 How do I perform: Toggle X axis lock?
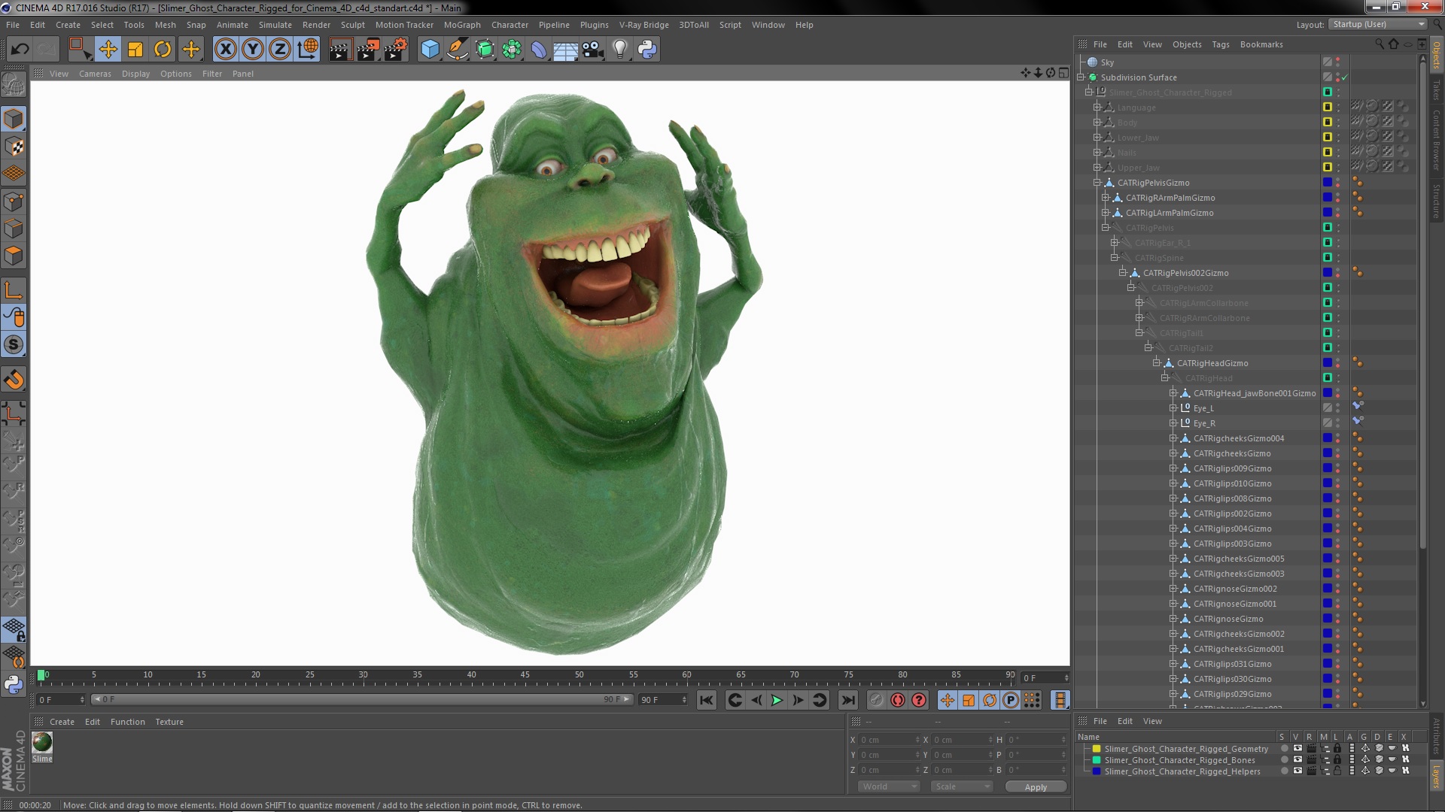[225, 50]
